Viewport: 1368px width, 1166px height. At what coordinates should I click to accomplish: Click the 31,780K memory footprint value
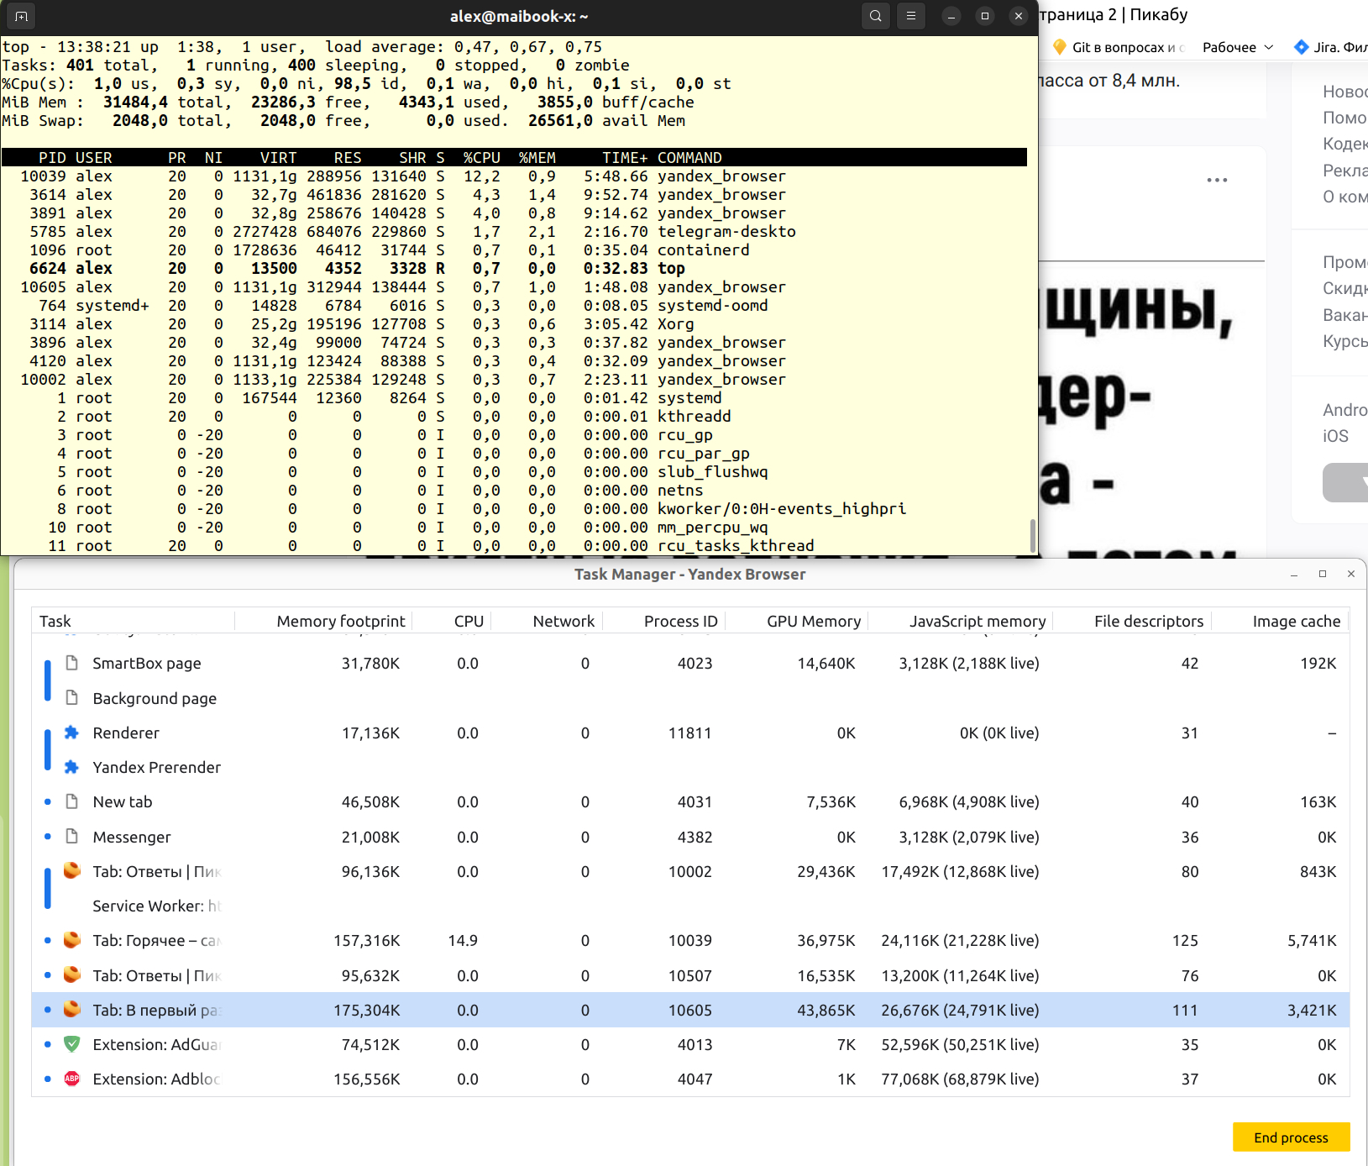(x=370, y=663)
